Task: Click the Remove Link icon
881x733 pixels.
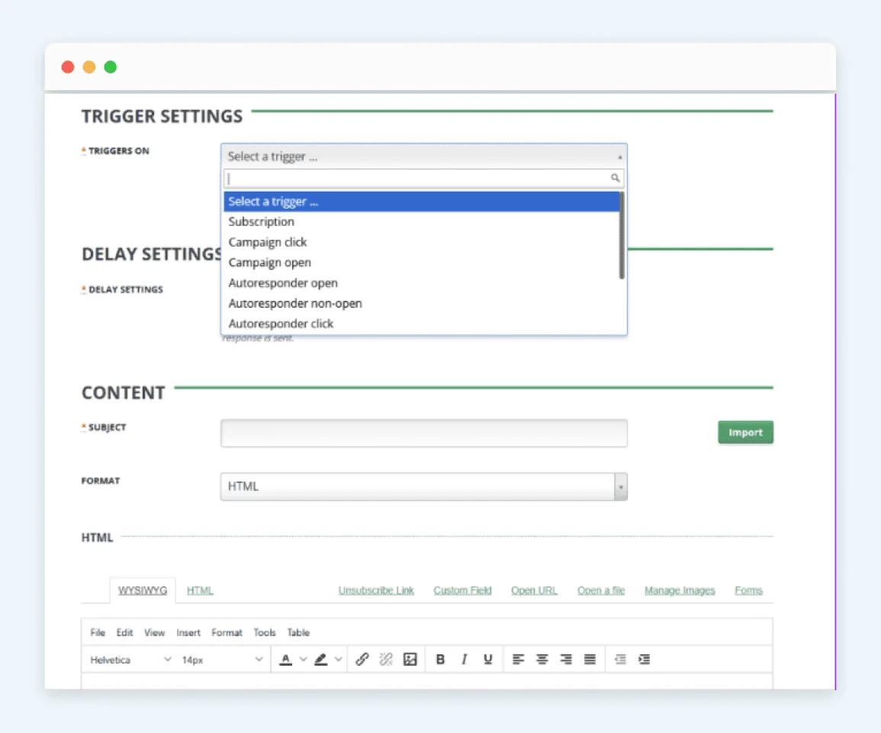Action: coord(386,659)
